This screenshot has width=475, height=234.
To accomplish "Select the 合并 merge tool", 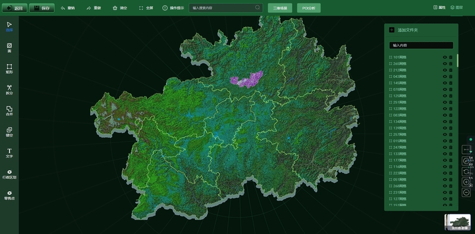I will pos(9,111).
